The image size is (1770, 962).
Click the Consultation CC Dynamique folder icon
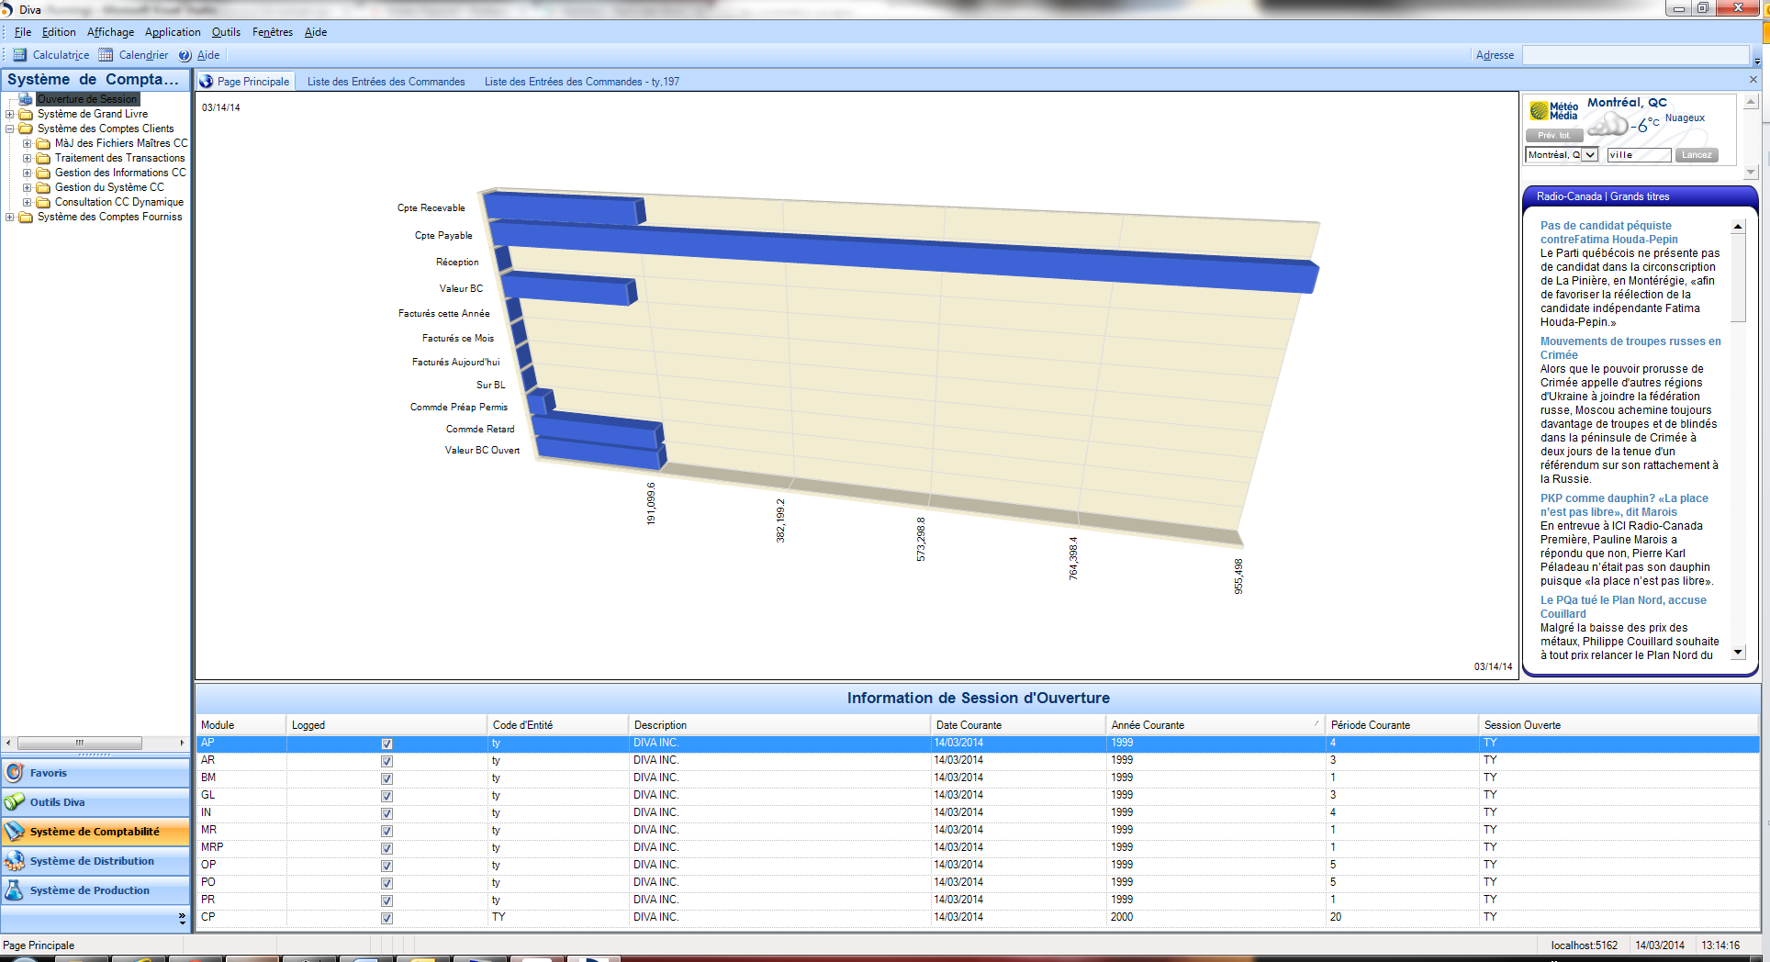tap(43, 202)
